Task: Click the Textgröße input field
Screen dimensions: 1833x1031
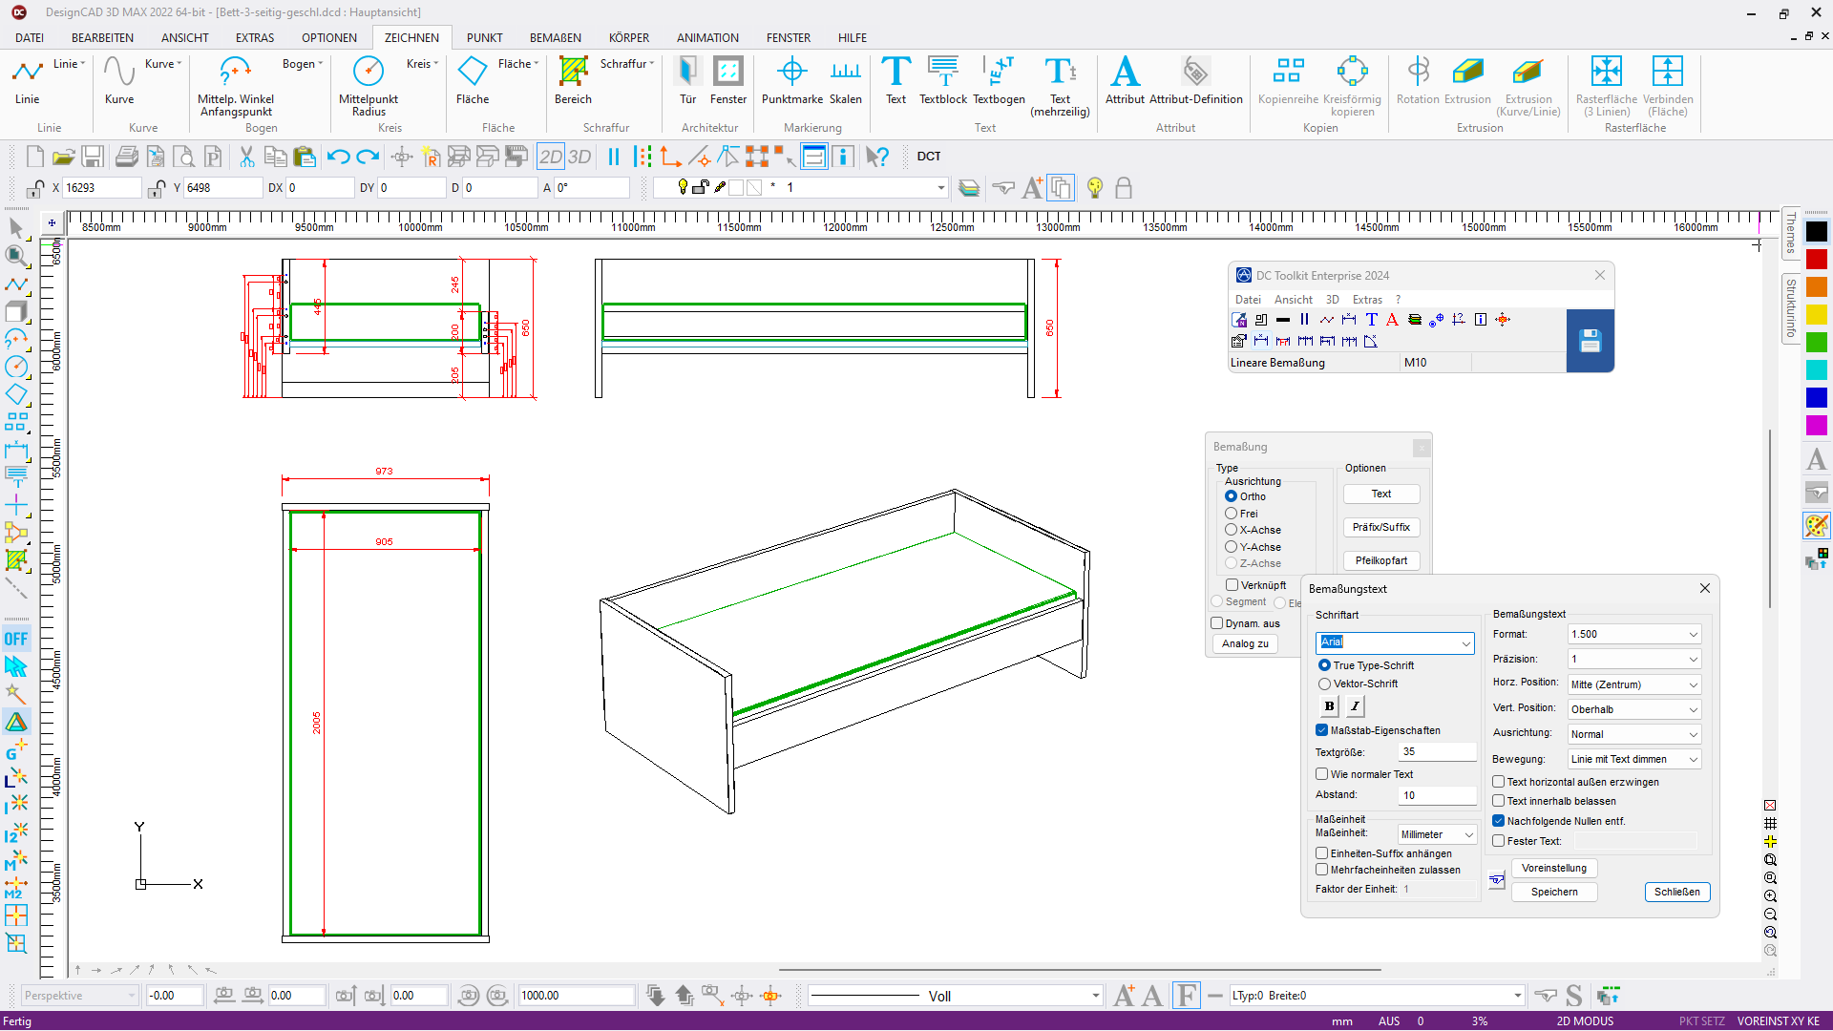Action: [1437, 752]
